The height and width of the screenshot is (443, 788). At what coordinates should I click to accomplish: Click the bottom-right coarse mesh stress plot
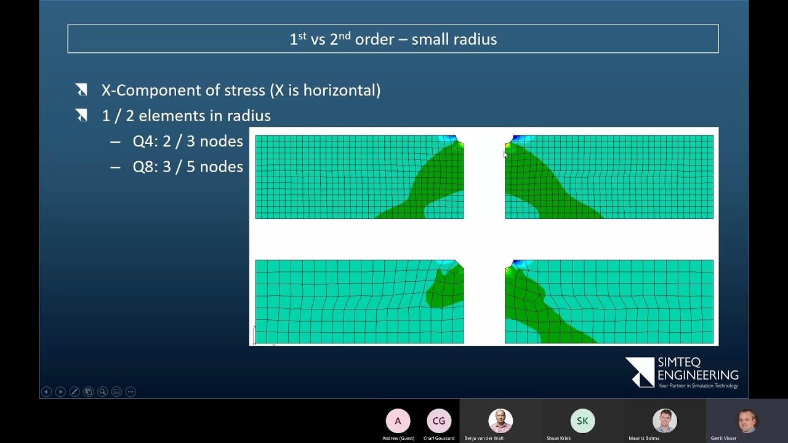(x=609, y=301)
